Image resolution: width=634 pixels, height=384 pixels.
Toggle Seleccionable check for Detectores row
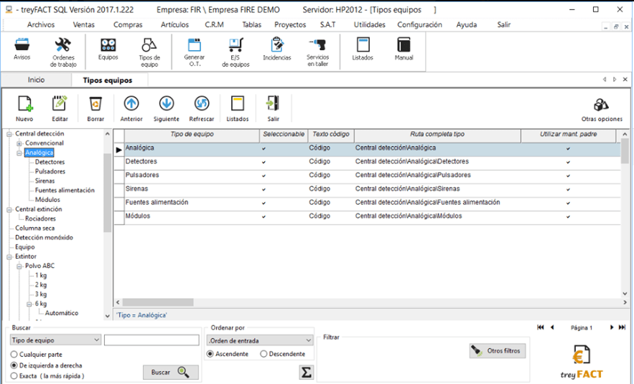264,162
